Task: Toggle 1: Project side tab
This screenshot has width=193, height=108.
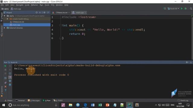Action: coord(2,17)
